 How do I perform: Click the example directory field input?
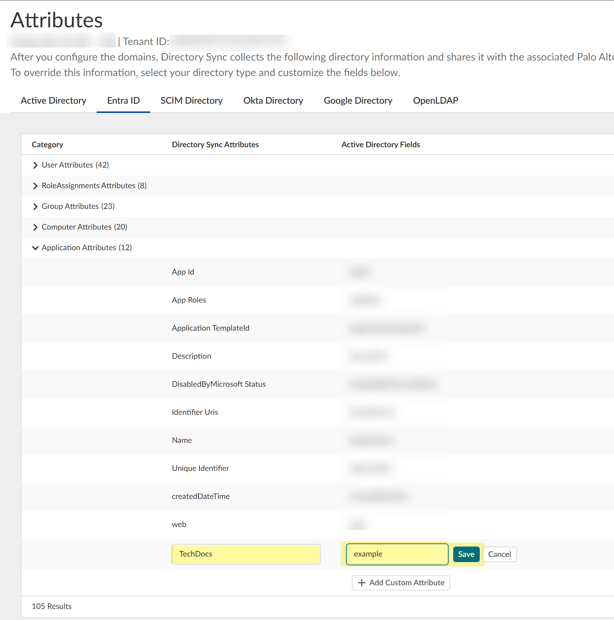click(397, 554)
